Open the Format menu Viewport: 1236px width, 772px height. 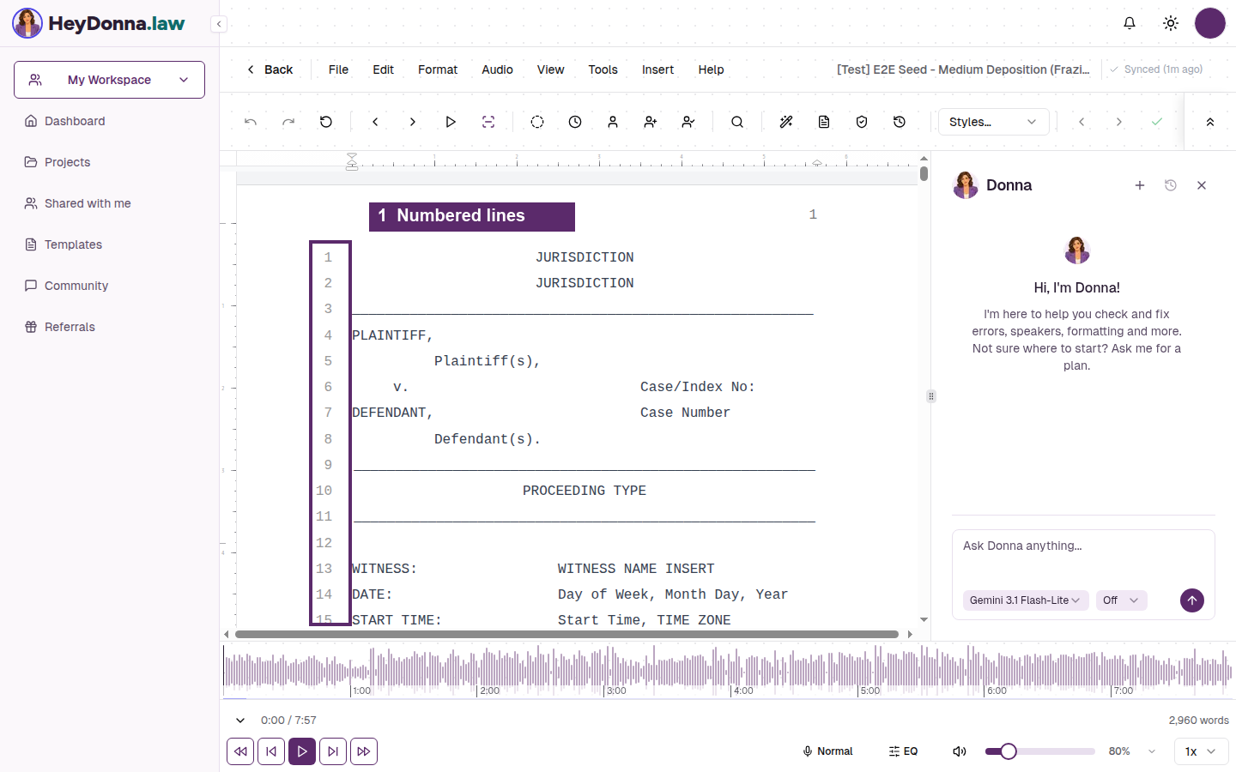pos(438,69)
